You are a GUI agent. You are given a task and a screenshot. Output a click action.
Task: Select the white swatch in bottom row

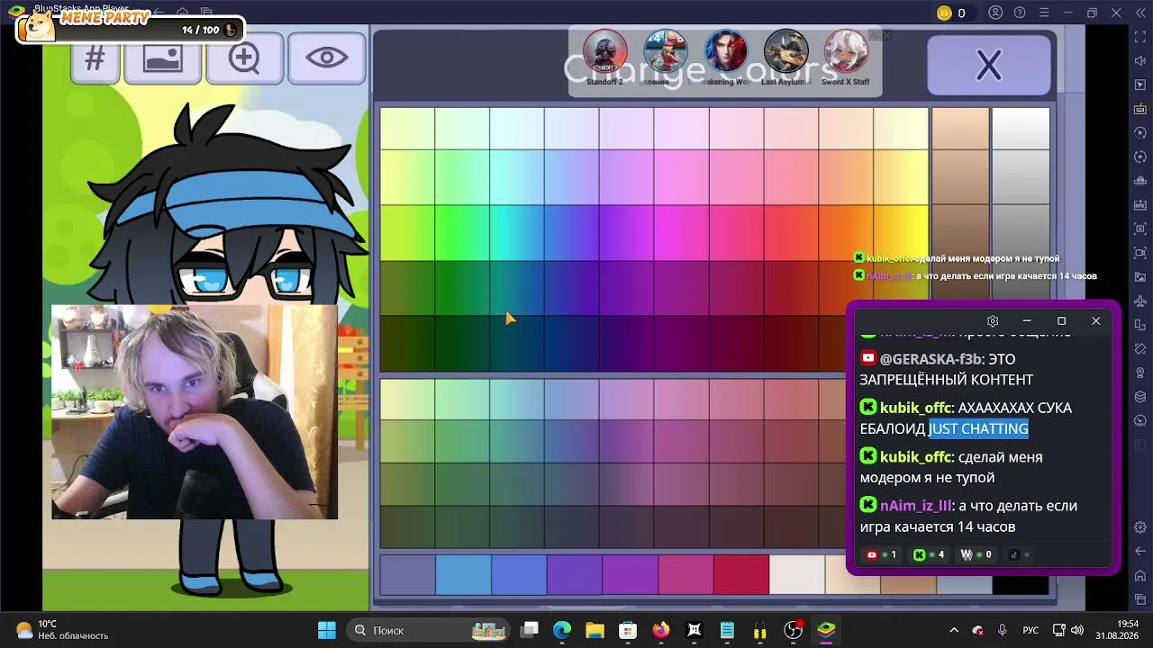coord(797,575)
